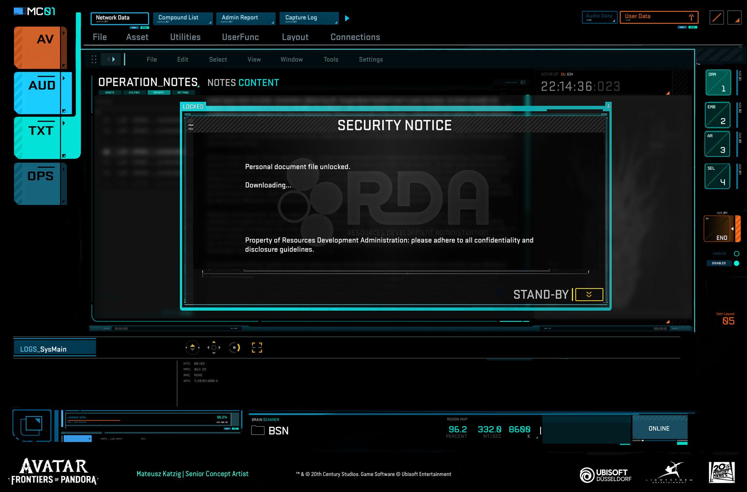Screen dimensions: 747x492
Task: Open the inner Edit menu
Action: click(x=183, y=60)
